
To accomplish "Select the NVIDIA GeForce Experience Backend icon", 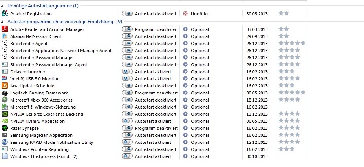I will 5,114.
